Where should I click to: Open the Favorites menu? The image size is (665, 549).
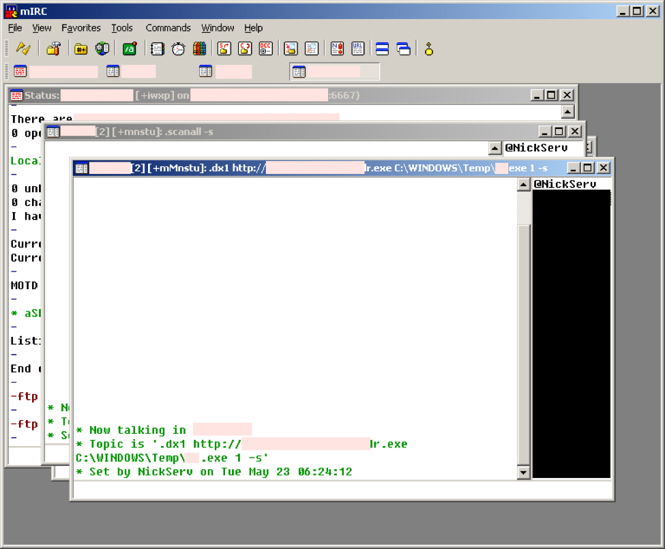tap(80, 28)
